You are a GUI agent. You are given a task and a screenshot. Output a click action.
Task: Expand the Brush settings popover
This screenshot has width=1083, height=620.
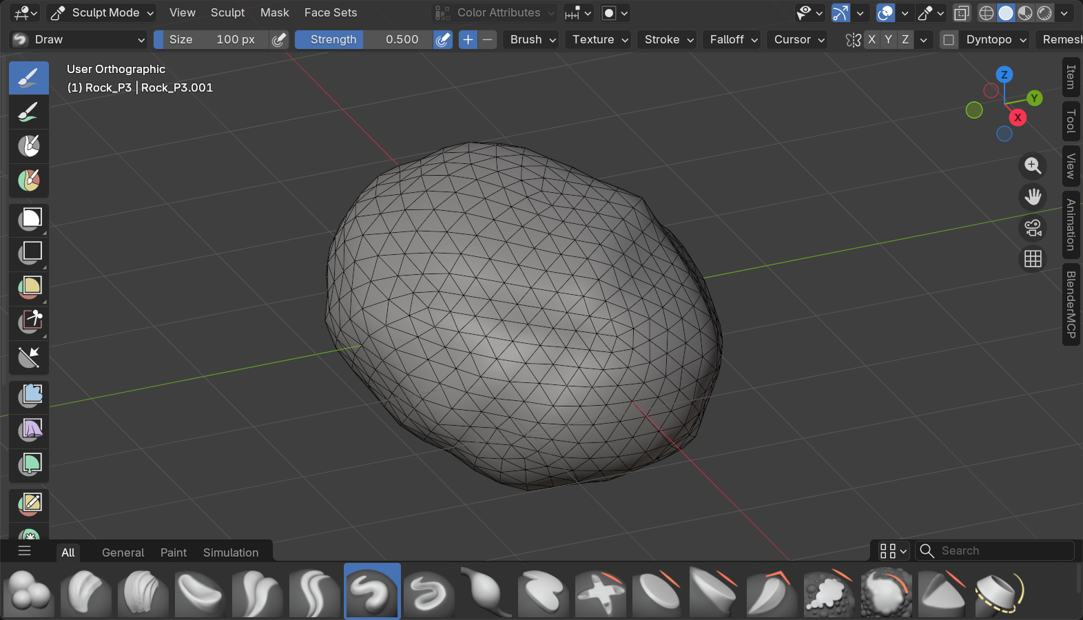(533, 40)
